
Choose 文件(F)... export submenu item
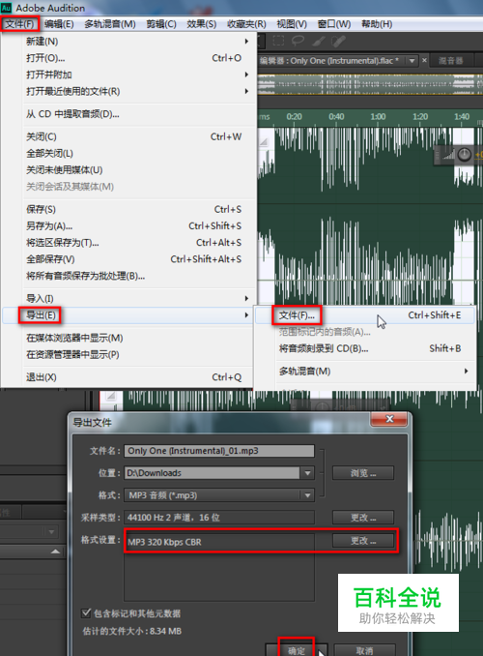point(365,315)
